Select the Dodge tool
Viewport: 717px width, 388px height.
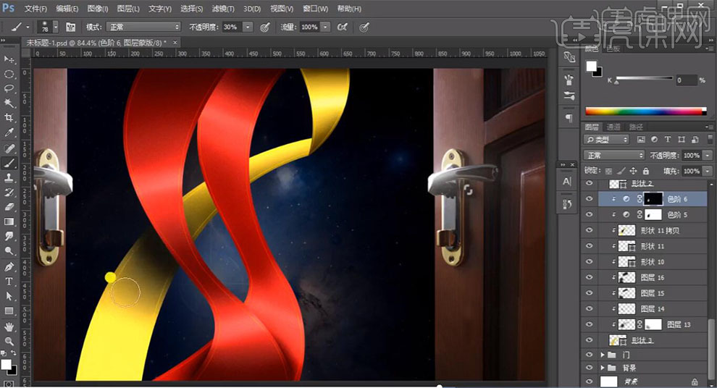9,251
